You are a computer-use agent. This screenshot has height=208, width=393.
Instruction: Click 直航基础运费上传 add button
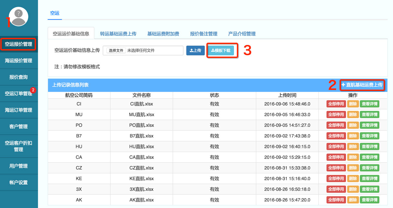tap(362, 85)
